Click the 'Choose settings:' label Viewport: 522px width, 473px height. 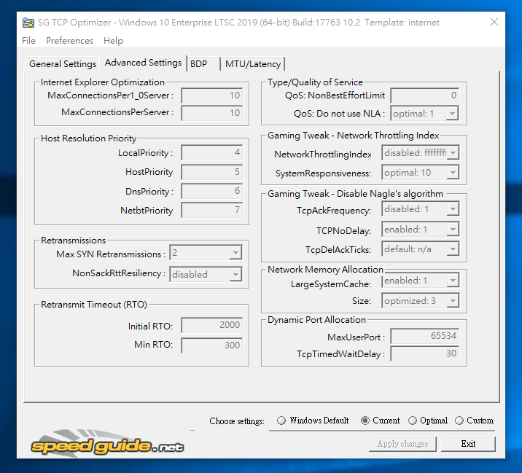pos(237,421)
